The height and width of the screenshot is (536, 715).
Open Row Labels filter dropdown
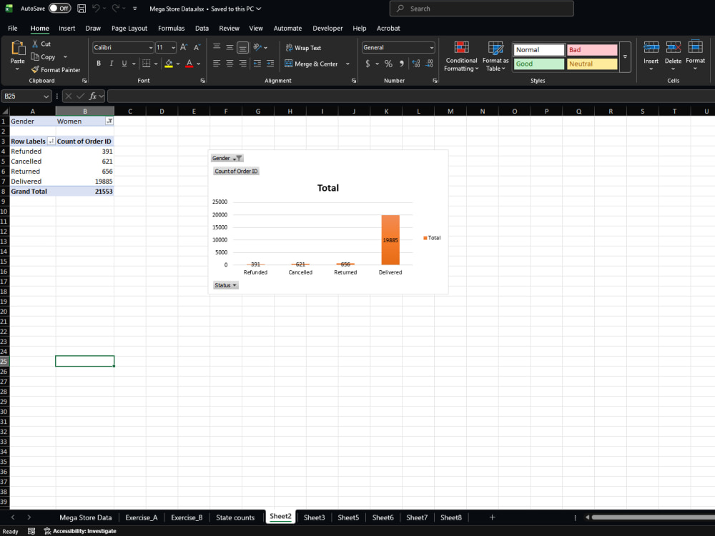[x=51, y=142]
